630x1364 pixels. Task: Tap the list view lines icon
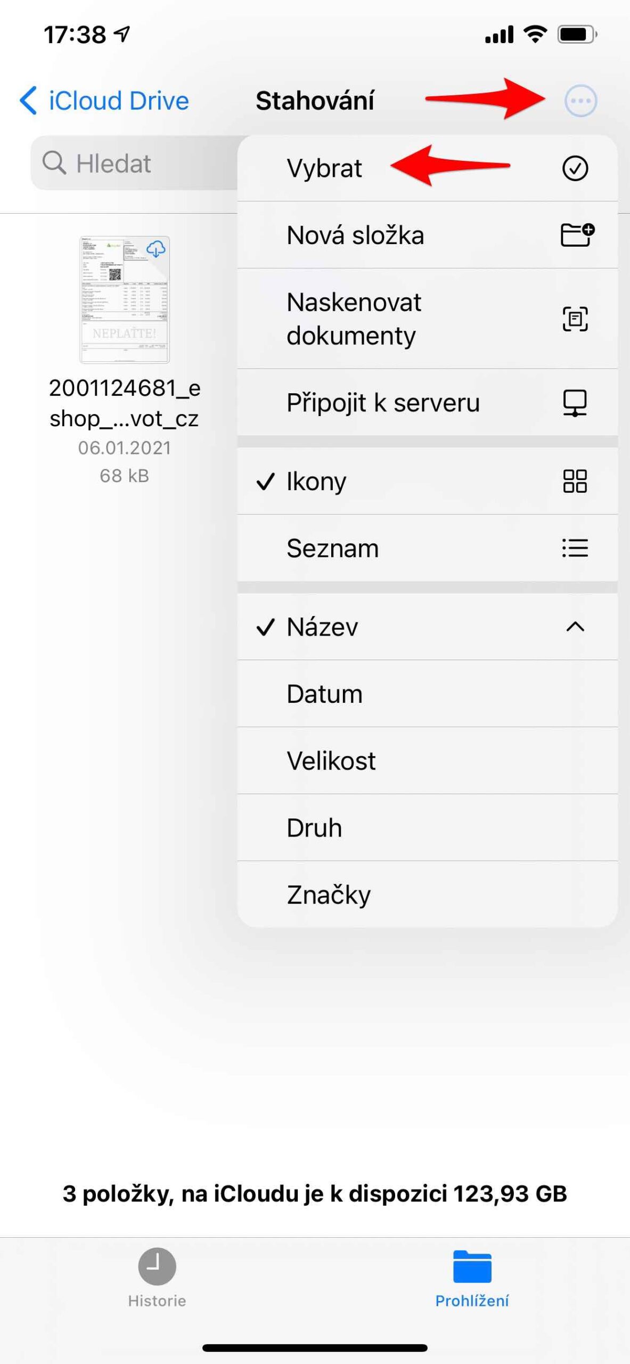click(x=575, y=548)
